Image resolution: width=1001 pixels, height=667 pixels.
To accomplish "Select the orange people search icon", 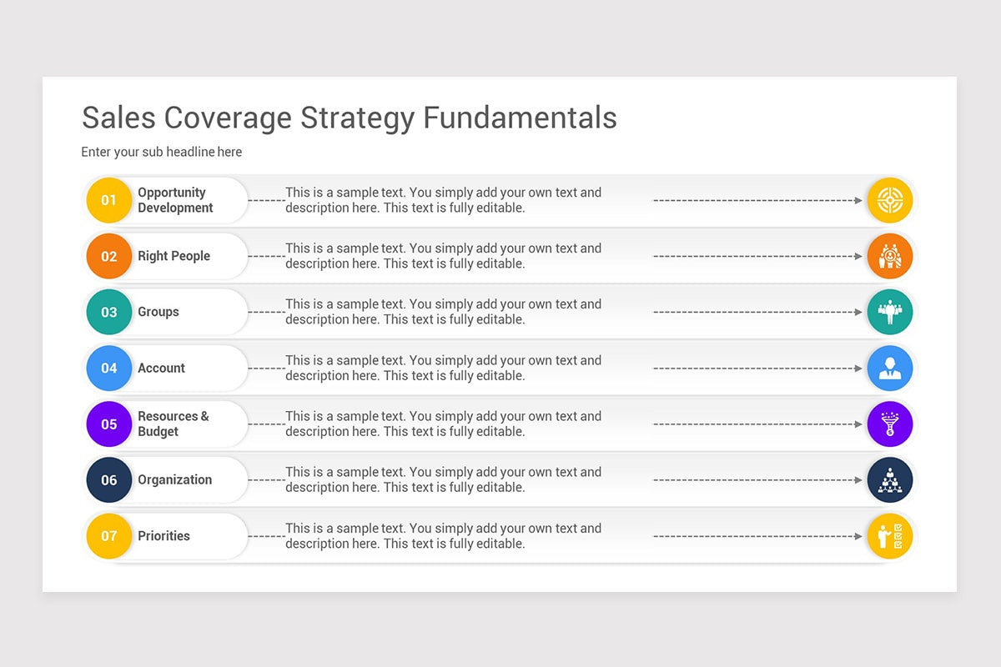I will pyautogui.click(x=890, y=256).
